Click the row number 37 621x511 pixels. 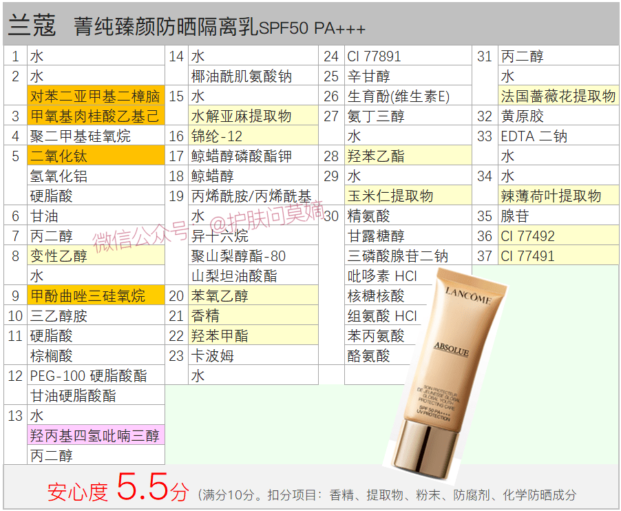point(485,255)
